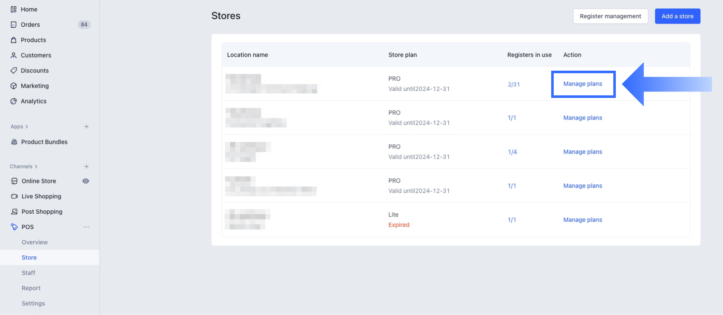This screenshot has width=723, height=315.
Task: Toggle the Online Store eye icon
Action: (85, 181)
